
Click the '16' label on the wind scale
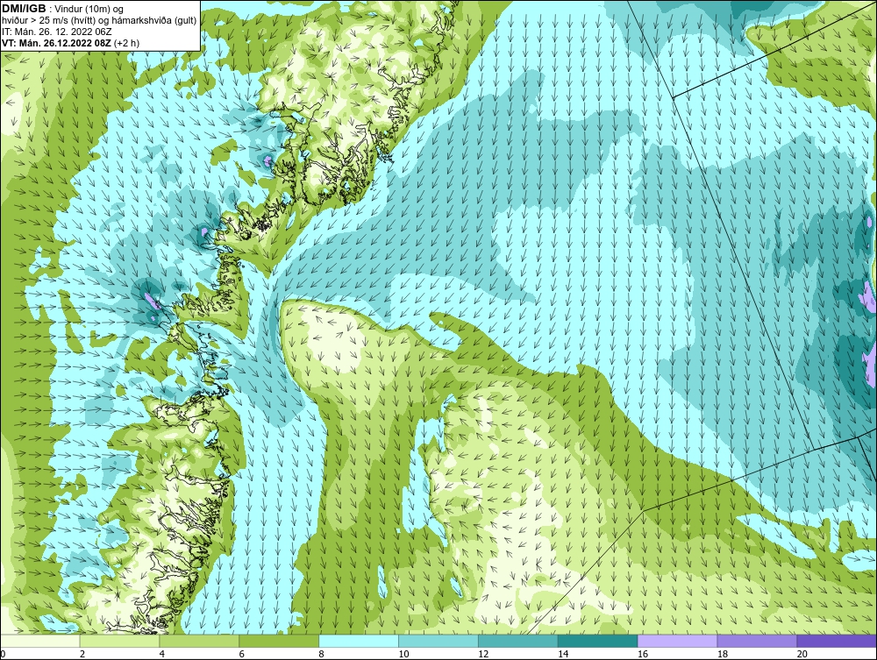[643, 654]
